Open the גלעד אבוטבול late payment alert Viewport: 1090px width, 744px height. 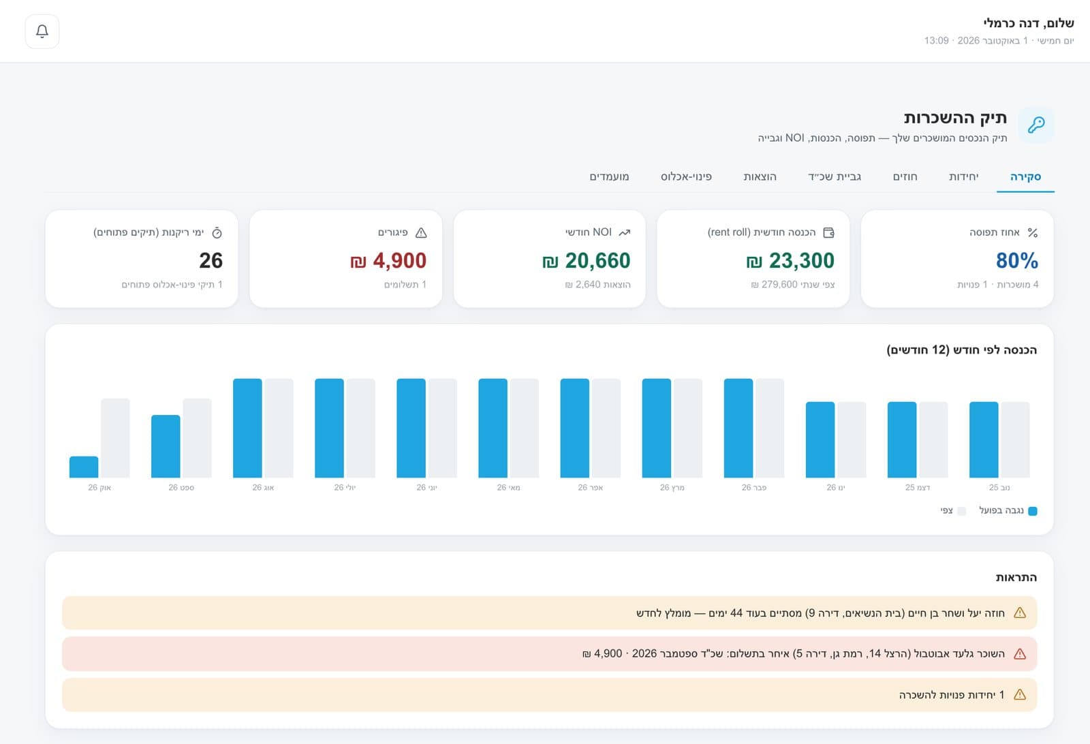tap(549, 654)
